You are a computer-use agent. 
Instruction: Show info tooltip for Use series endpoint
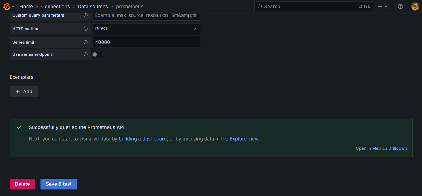coord(86,54)
